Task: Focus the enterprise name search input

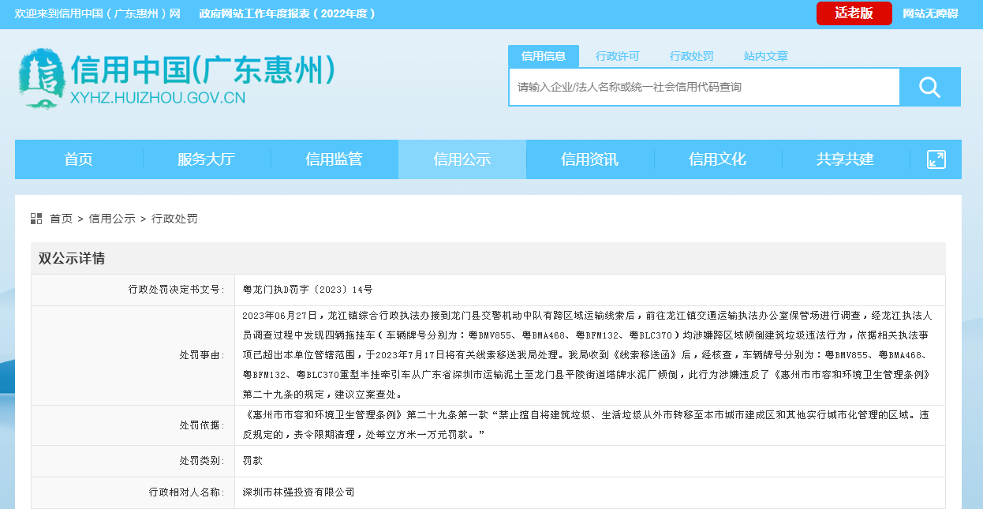Action: (705, 87)
